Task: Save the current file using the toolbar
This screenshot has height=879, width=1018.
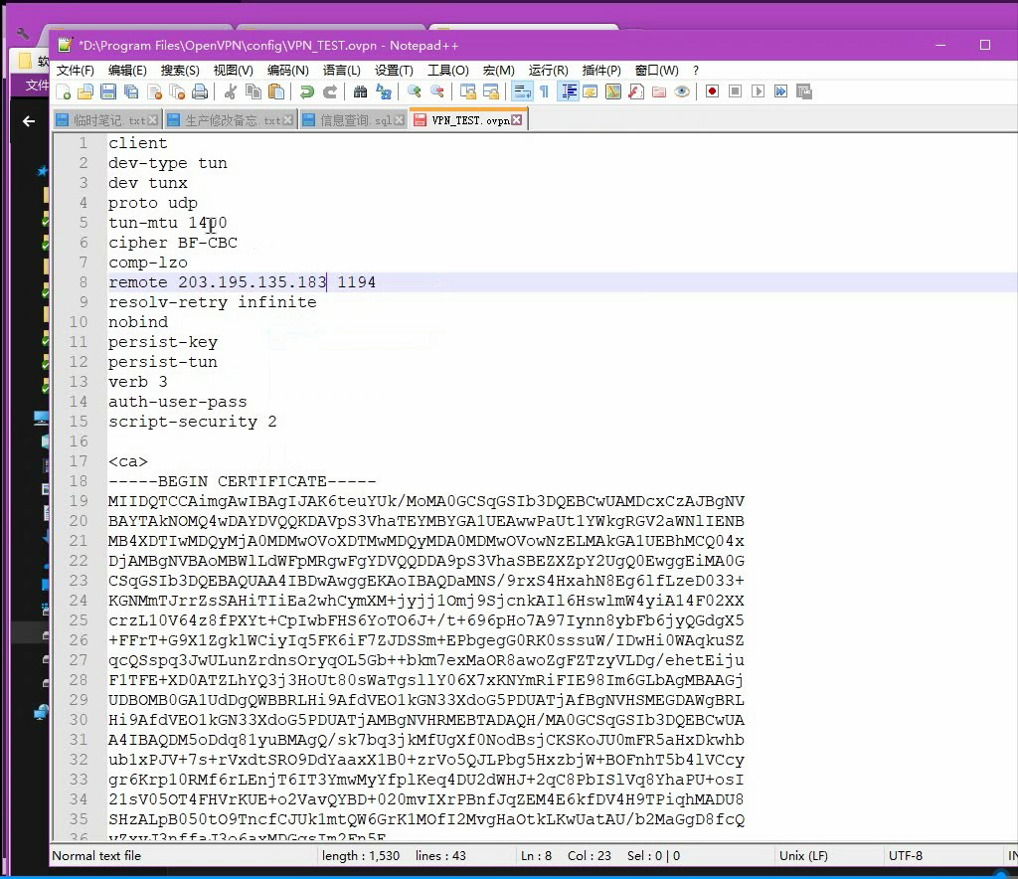Action: (108, 91)
